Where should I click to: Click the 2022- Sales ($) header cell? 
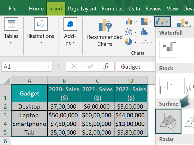click(131, 93)
